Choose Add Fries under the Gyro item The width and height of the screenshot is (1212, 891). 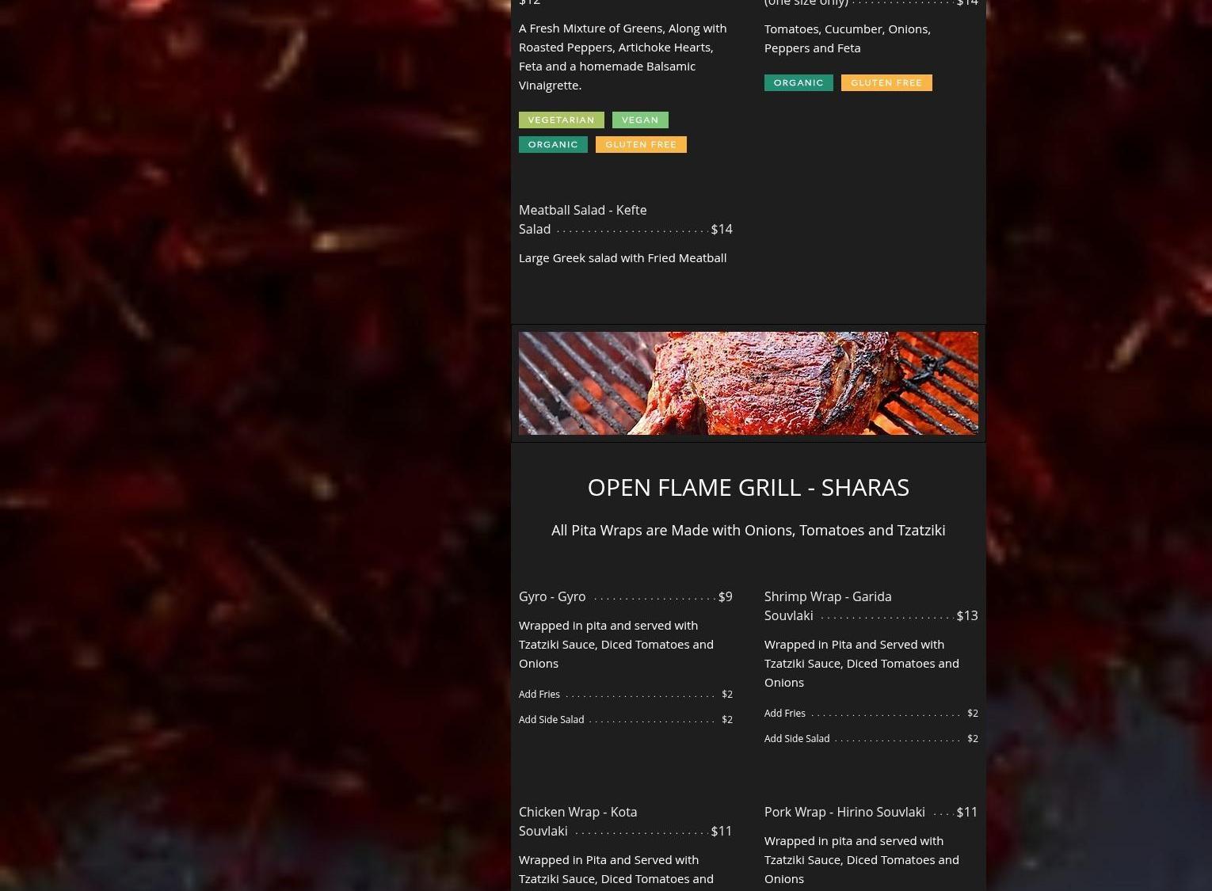[539, 695]
